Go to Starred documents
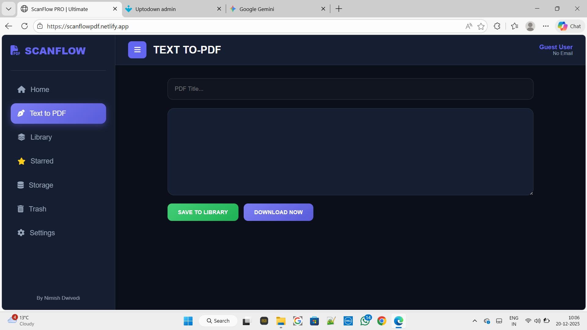Image resolution: width=587 pixels, height=330 pixels. click(x=58, y=161)
